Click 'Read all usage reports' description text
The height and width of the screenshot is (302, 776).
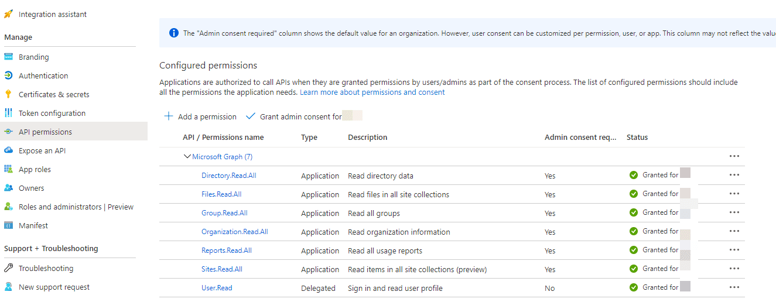(x=385, y=250)
